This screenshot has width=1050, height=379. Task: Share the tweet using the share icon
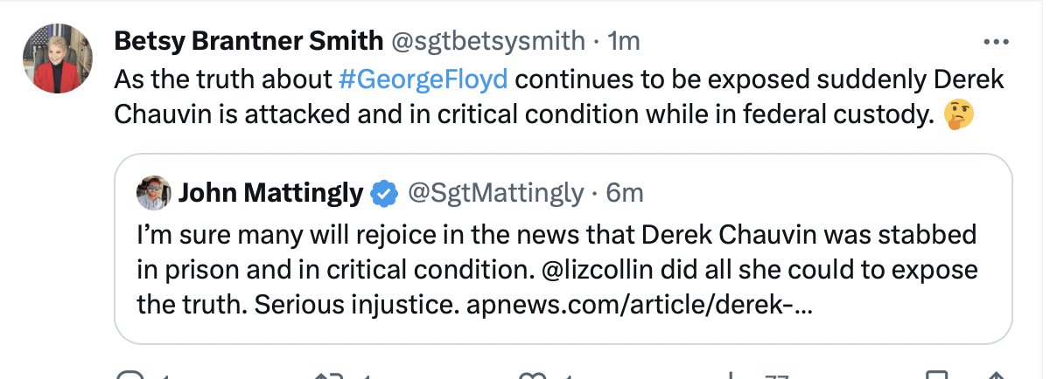coord(995,376)
